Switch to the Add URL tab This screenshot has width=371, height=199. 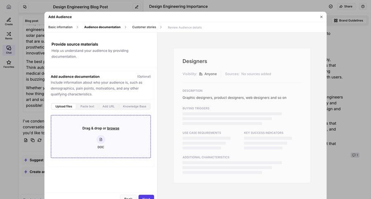(x=108, y=106)
